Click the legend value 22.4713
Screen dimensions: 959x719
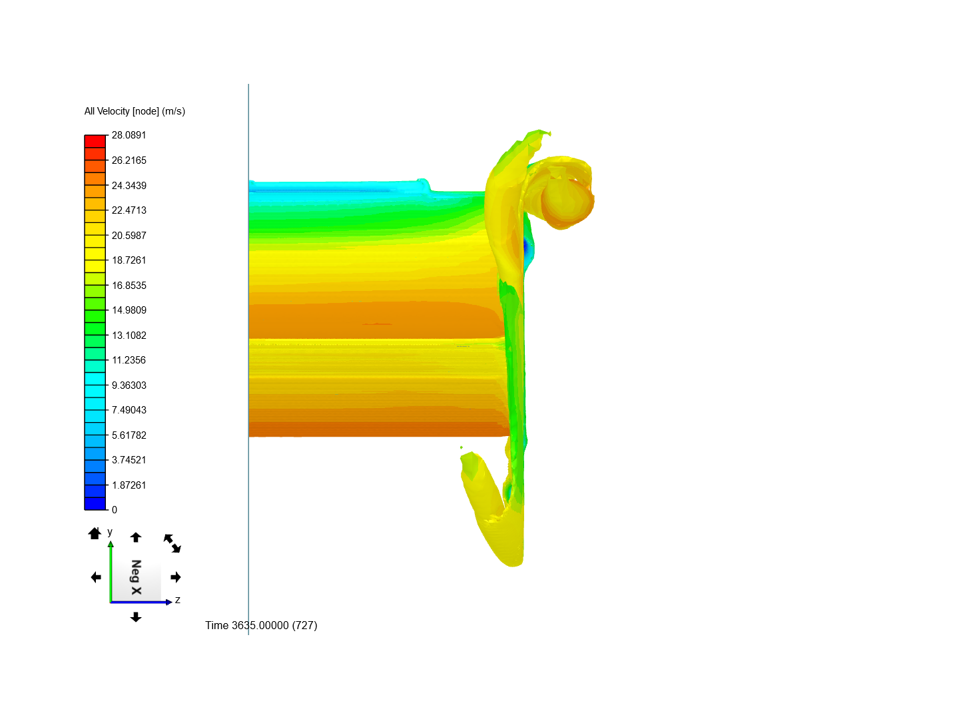click(129, 210)
